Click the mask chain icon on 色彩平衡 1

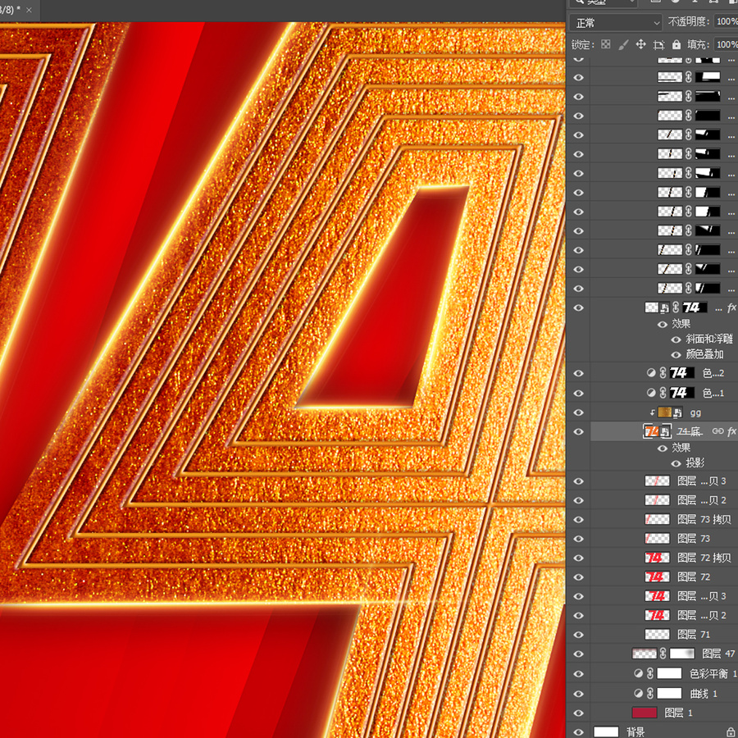point(650,673)
